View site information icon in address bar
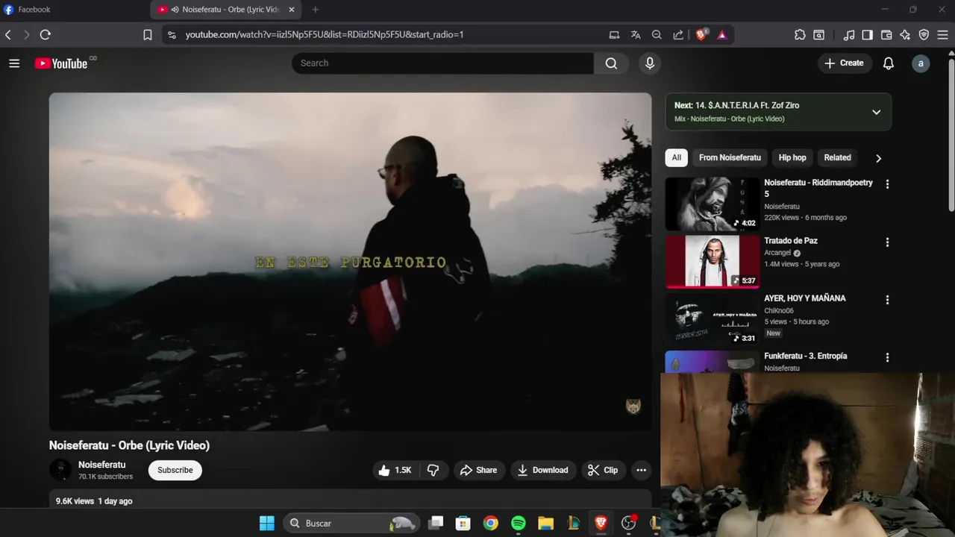The width and height of the screenshot is (955, 537). click(172, 34)
